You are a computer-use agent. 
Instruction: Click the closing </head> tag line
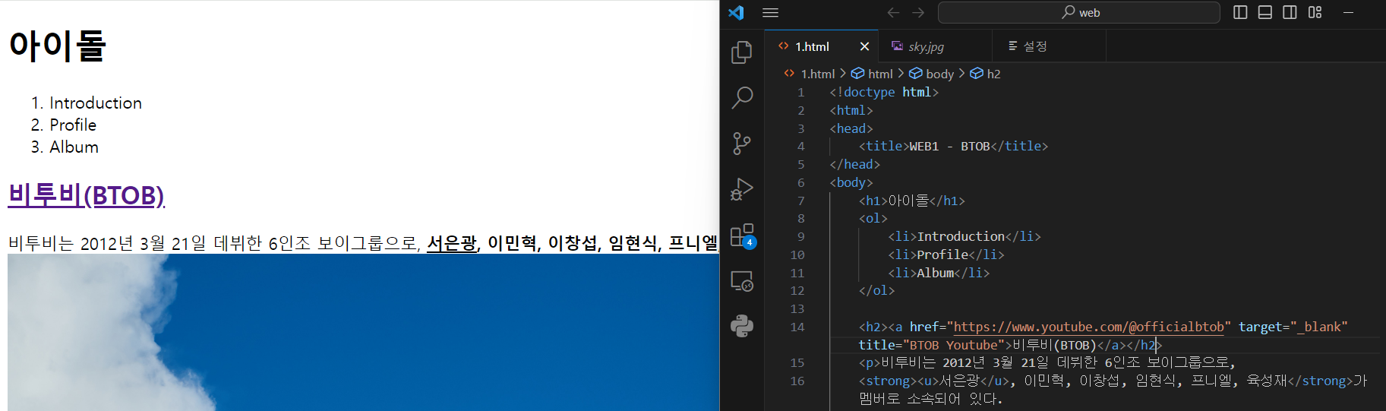point(855,164)
